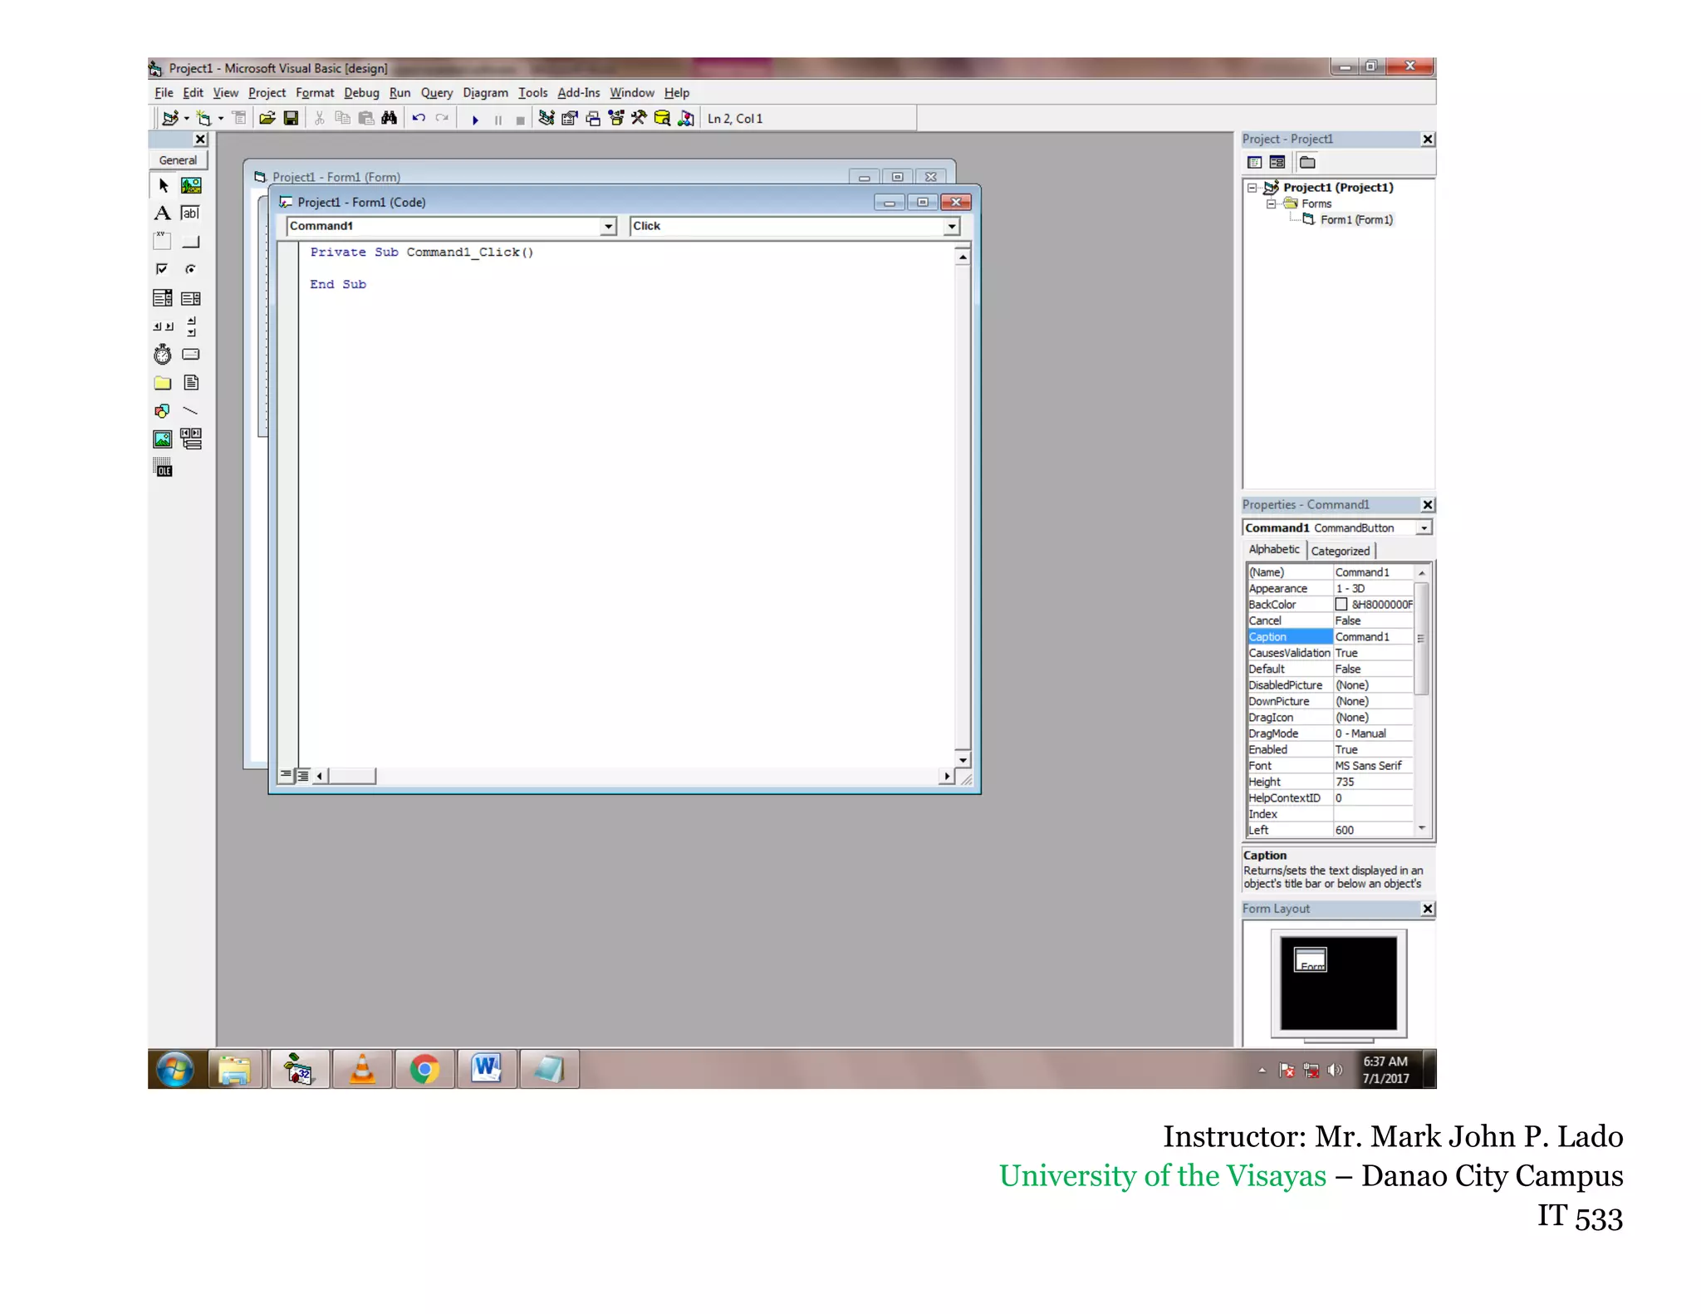This screenshot has height=1314, width=1701.
Task: Collapse the Forms folder node
Action: [1270, 203]
